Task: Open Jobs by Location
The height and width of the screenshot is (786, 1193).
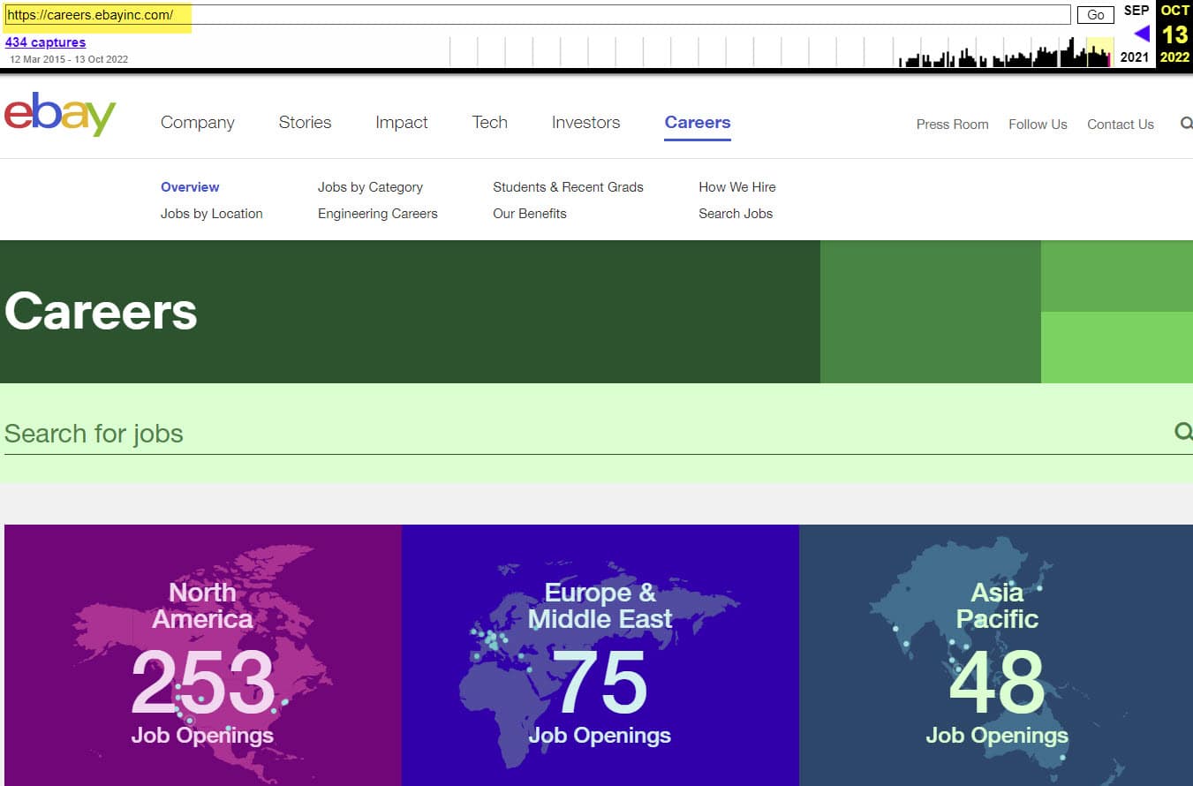Action: (x=212, y=214)
